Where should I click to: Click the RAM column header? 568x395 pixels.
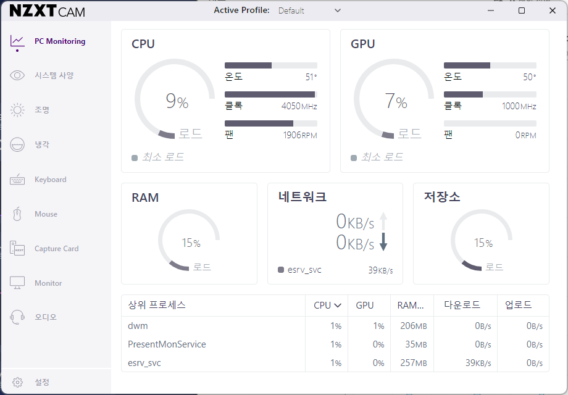tap(411, 305)
